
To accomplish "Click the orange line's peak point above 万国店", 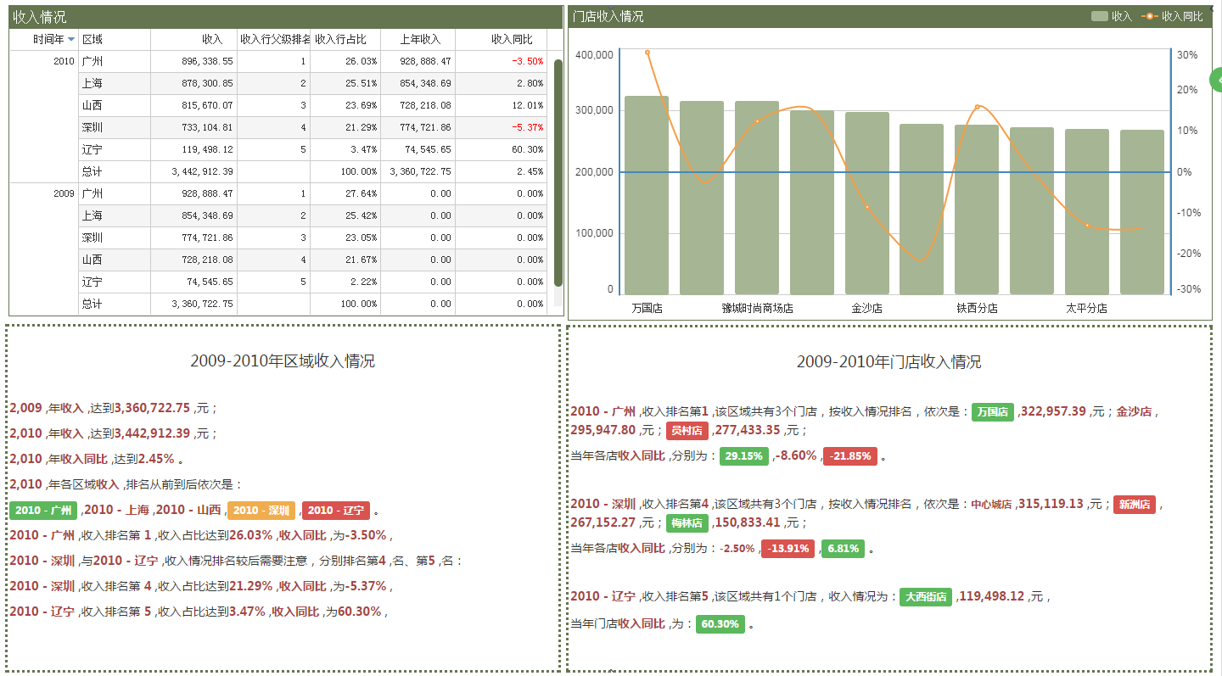I will click(x=647, y=53).
